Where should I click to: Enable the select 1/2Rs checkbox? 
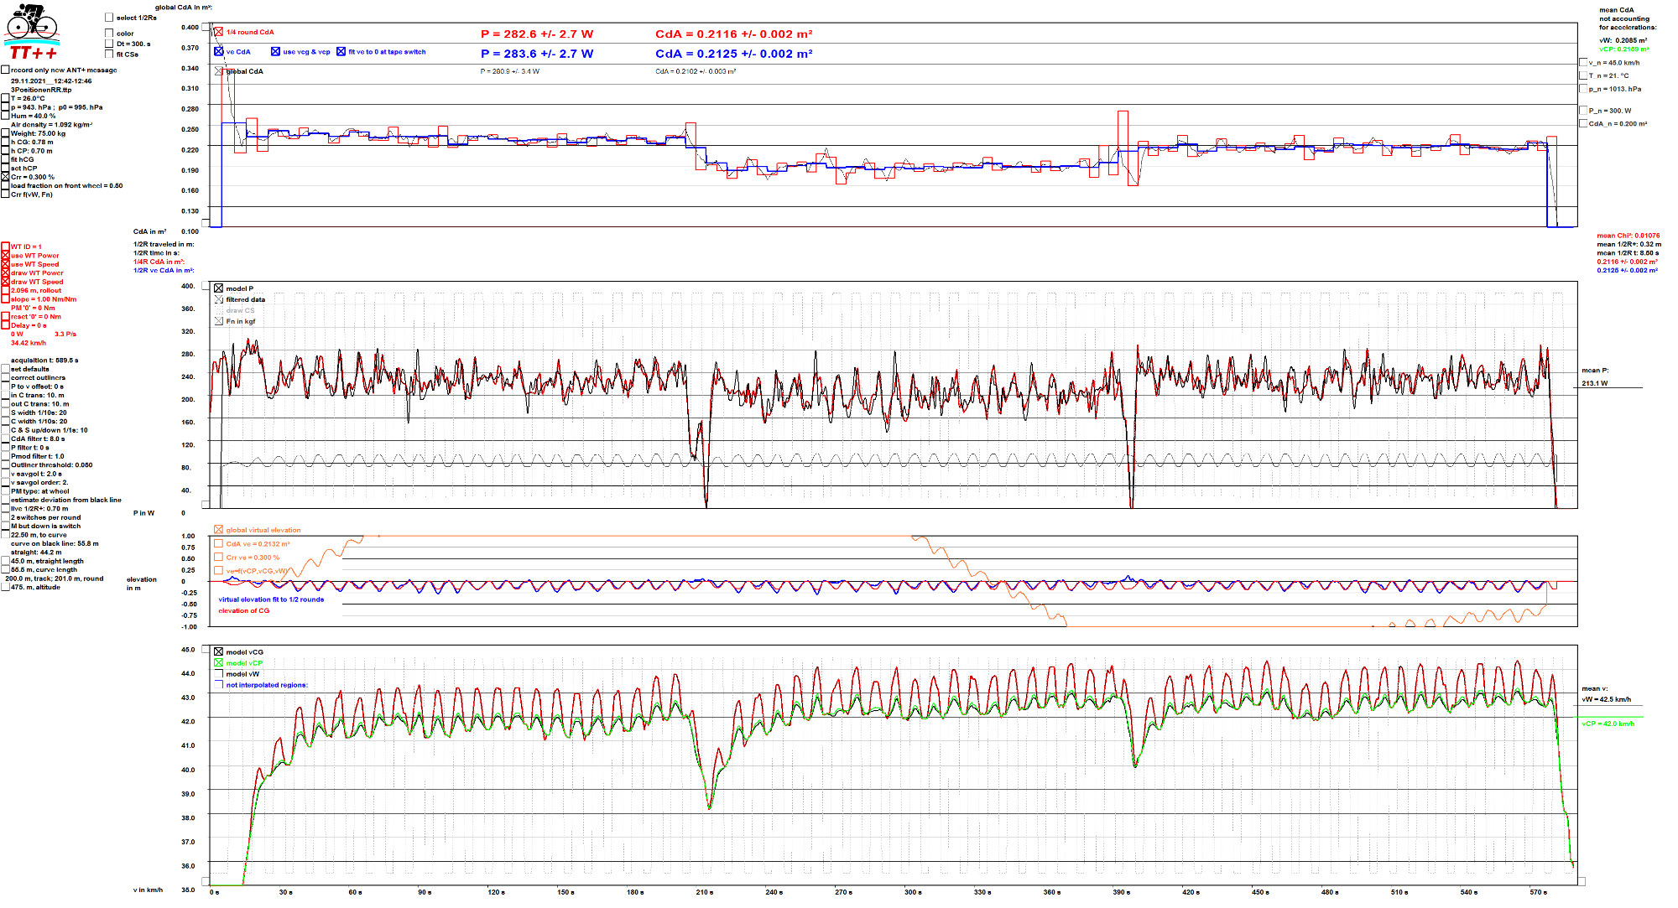[x=109, y=18]
